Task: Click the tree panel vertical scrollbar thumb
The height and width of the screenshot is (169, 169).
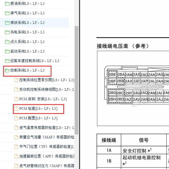Action: coord(76,80)
